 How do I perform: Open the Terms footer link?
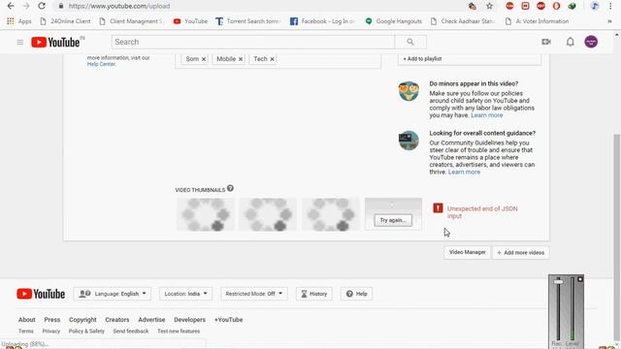point(26,332)
